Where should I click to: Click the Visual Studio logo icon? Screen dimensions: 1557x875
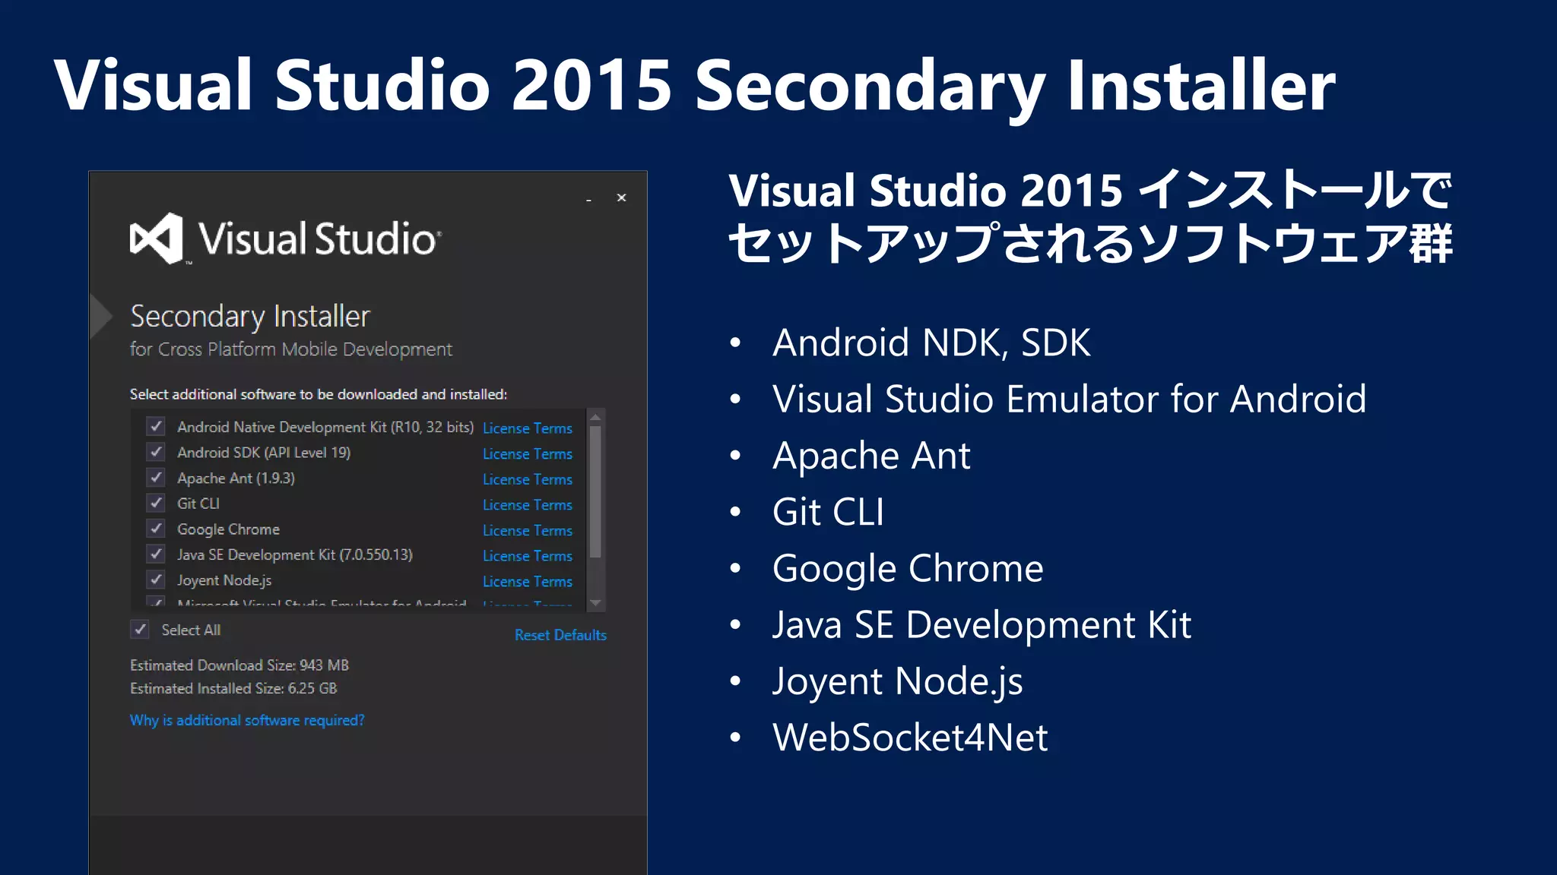[157, 238]
